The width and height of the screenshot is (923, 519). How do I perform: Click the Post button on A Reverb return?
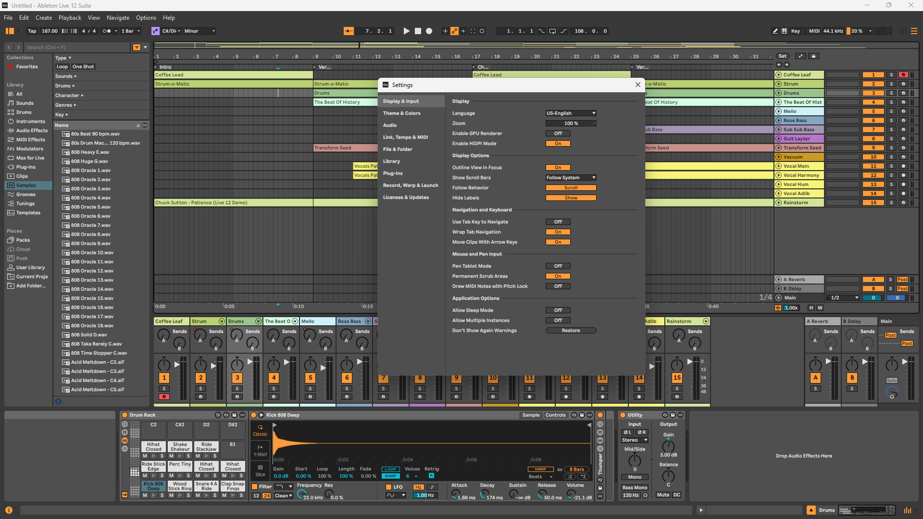903,279
